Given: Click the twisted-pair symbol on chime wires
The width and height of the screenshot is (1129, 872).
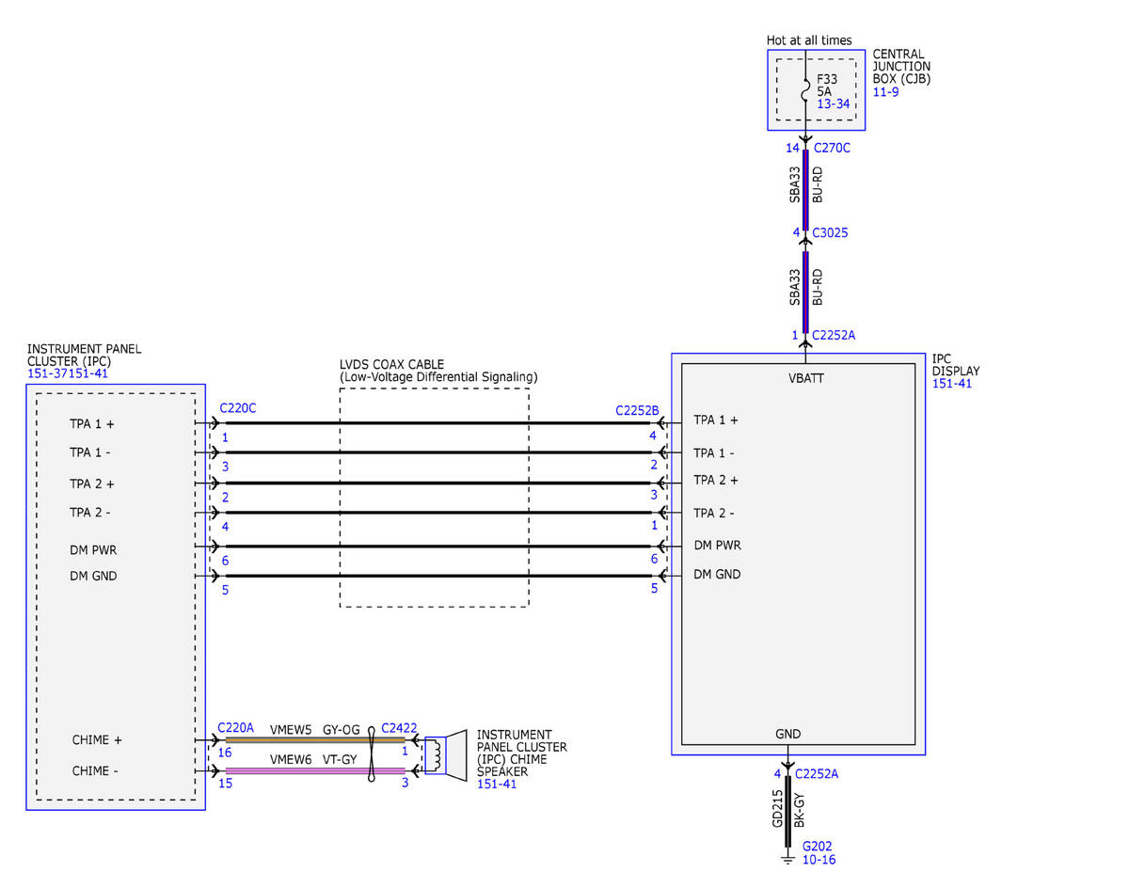Looking at the screenshot, I should coord(374,754).
